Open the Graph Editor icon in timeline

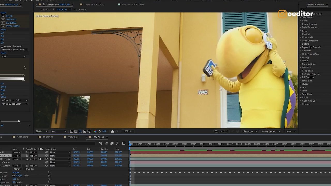coord(124,143)
